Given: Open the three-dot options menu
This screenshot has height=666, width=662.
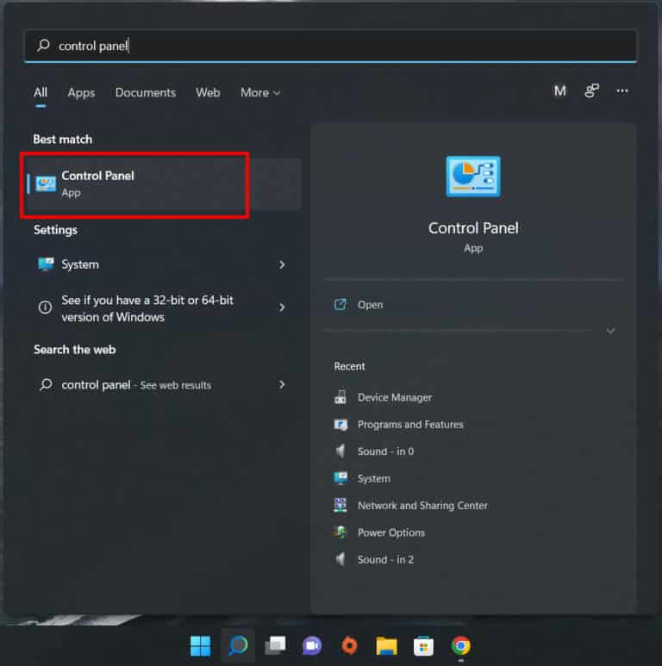Looking at the screenshot, I should click(622, 90).
